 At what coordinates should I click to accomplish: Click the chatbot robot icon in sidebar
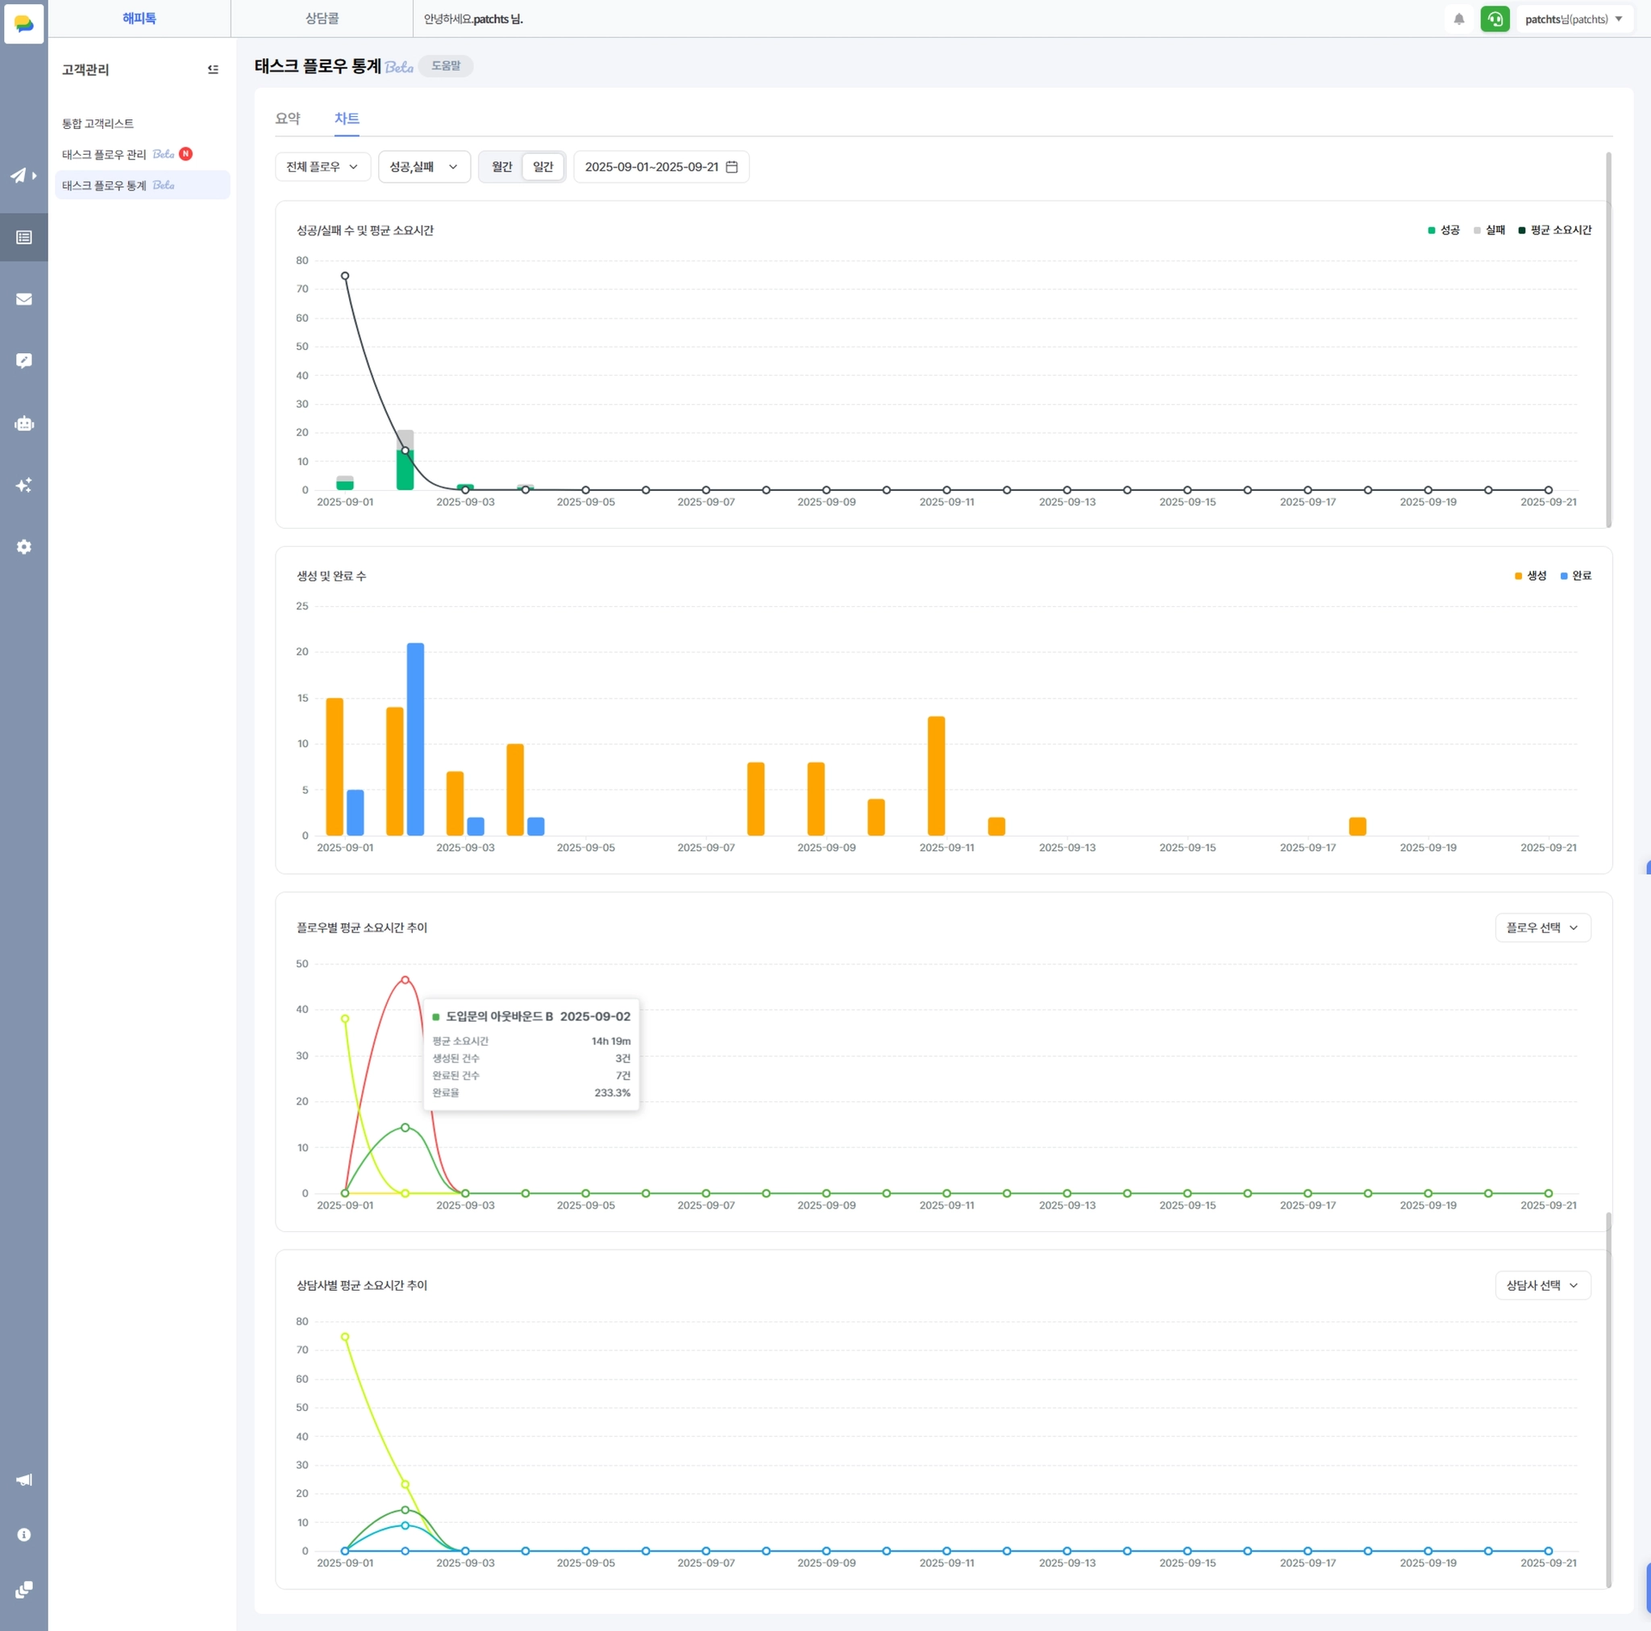point(24,423)
